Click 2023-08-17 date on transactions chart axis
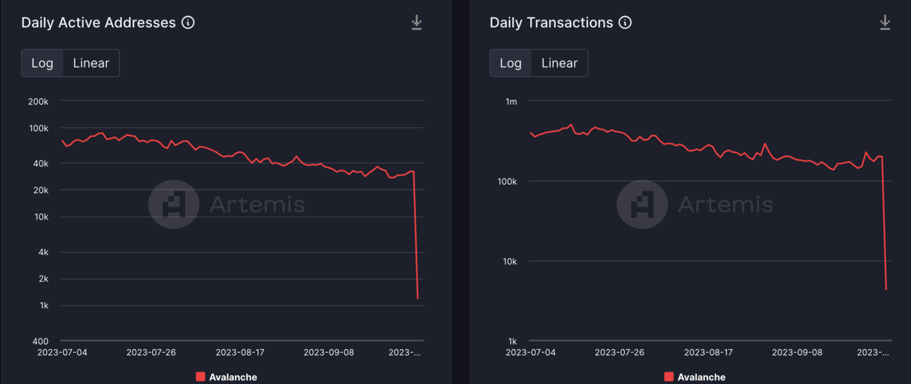The image size is (911, 384). tap(708, 353)
